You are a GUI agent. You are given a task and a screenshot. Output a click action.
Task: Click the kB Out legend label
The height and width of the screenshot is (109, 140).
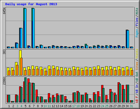(x=137, y=77)
